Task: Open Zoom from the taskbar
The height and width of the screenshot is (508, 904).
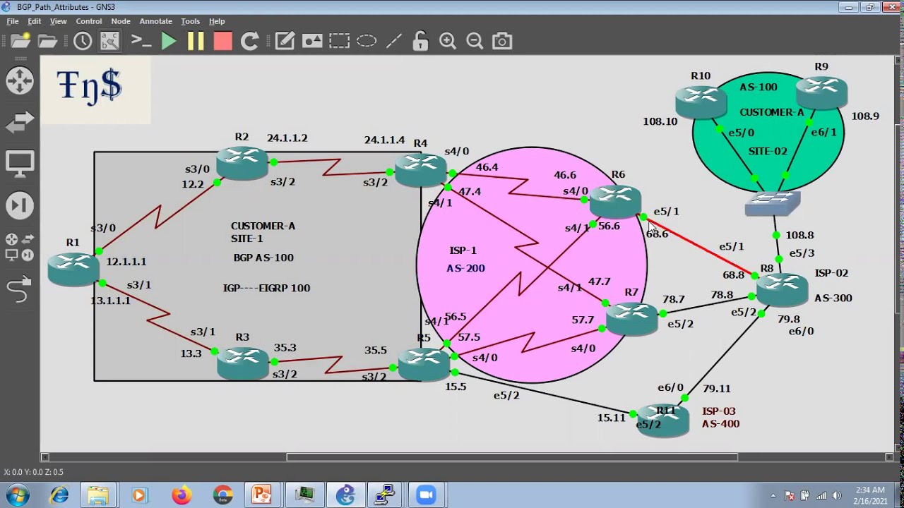Action: tap(426, 495)
